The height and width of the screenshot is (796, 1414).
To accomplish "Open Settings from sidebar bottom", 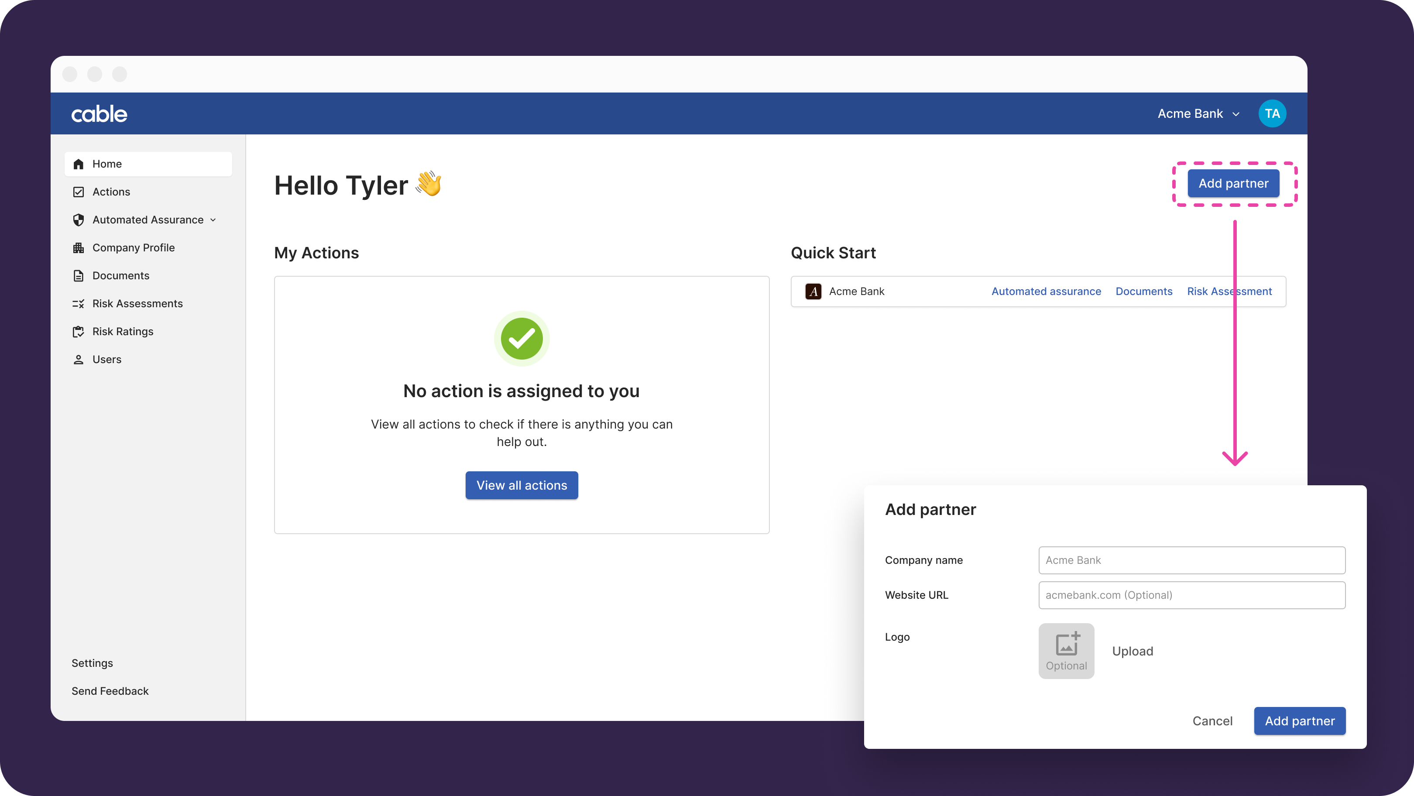I will click(92, 663).
